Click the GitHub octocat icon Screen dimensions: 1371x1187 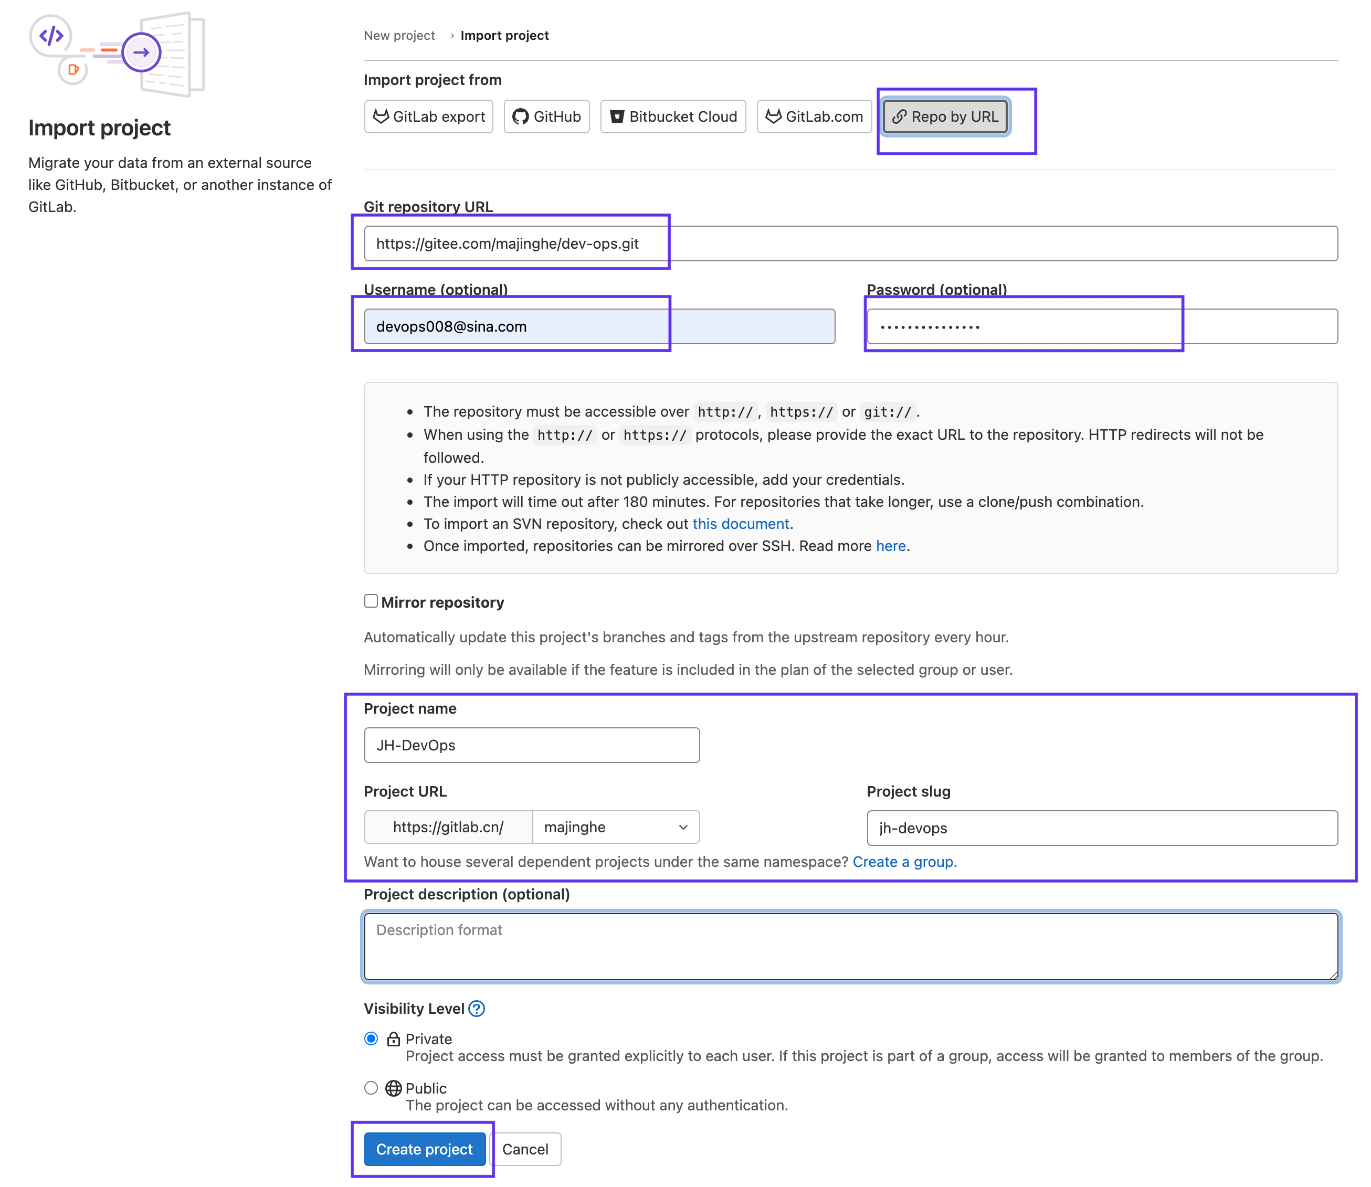point(521,116)
